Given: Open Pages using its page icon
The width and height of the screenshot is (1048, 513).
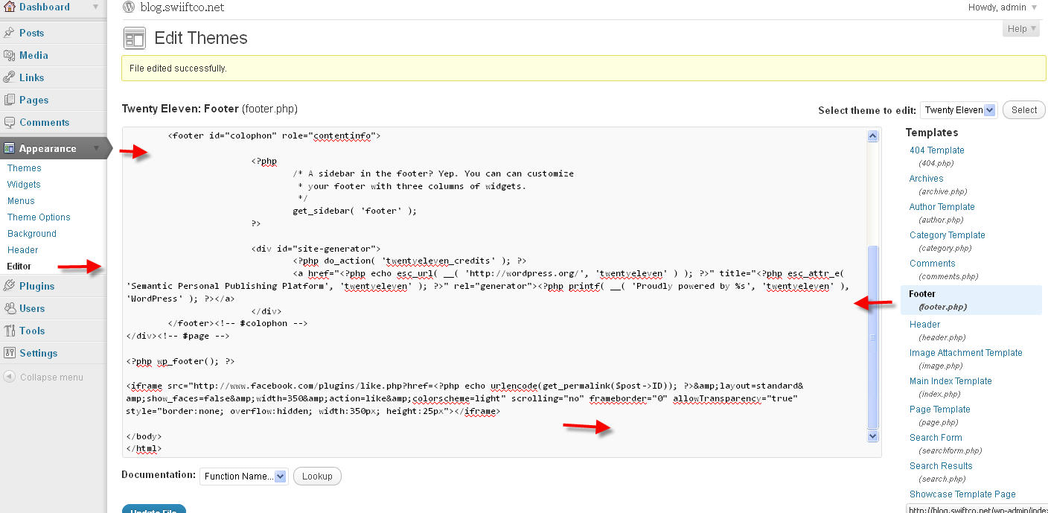Looking at the screenshot, I should click(11, 100).
